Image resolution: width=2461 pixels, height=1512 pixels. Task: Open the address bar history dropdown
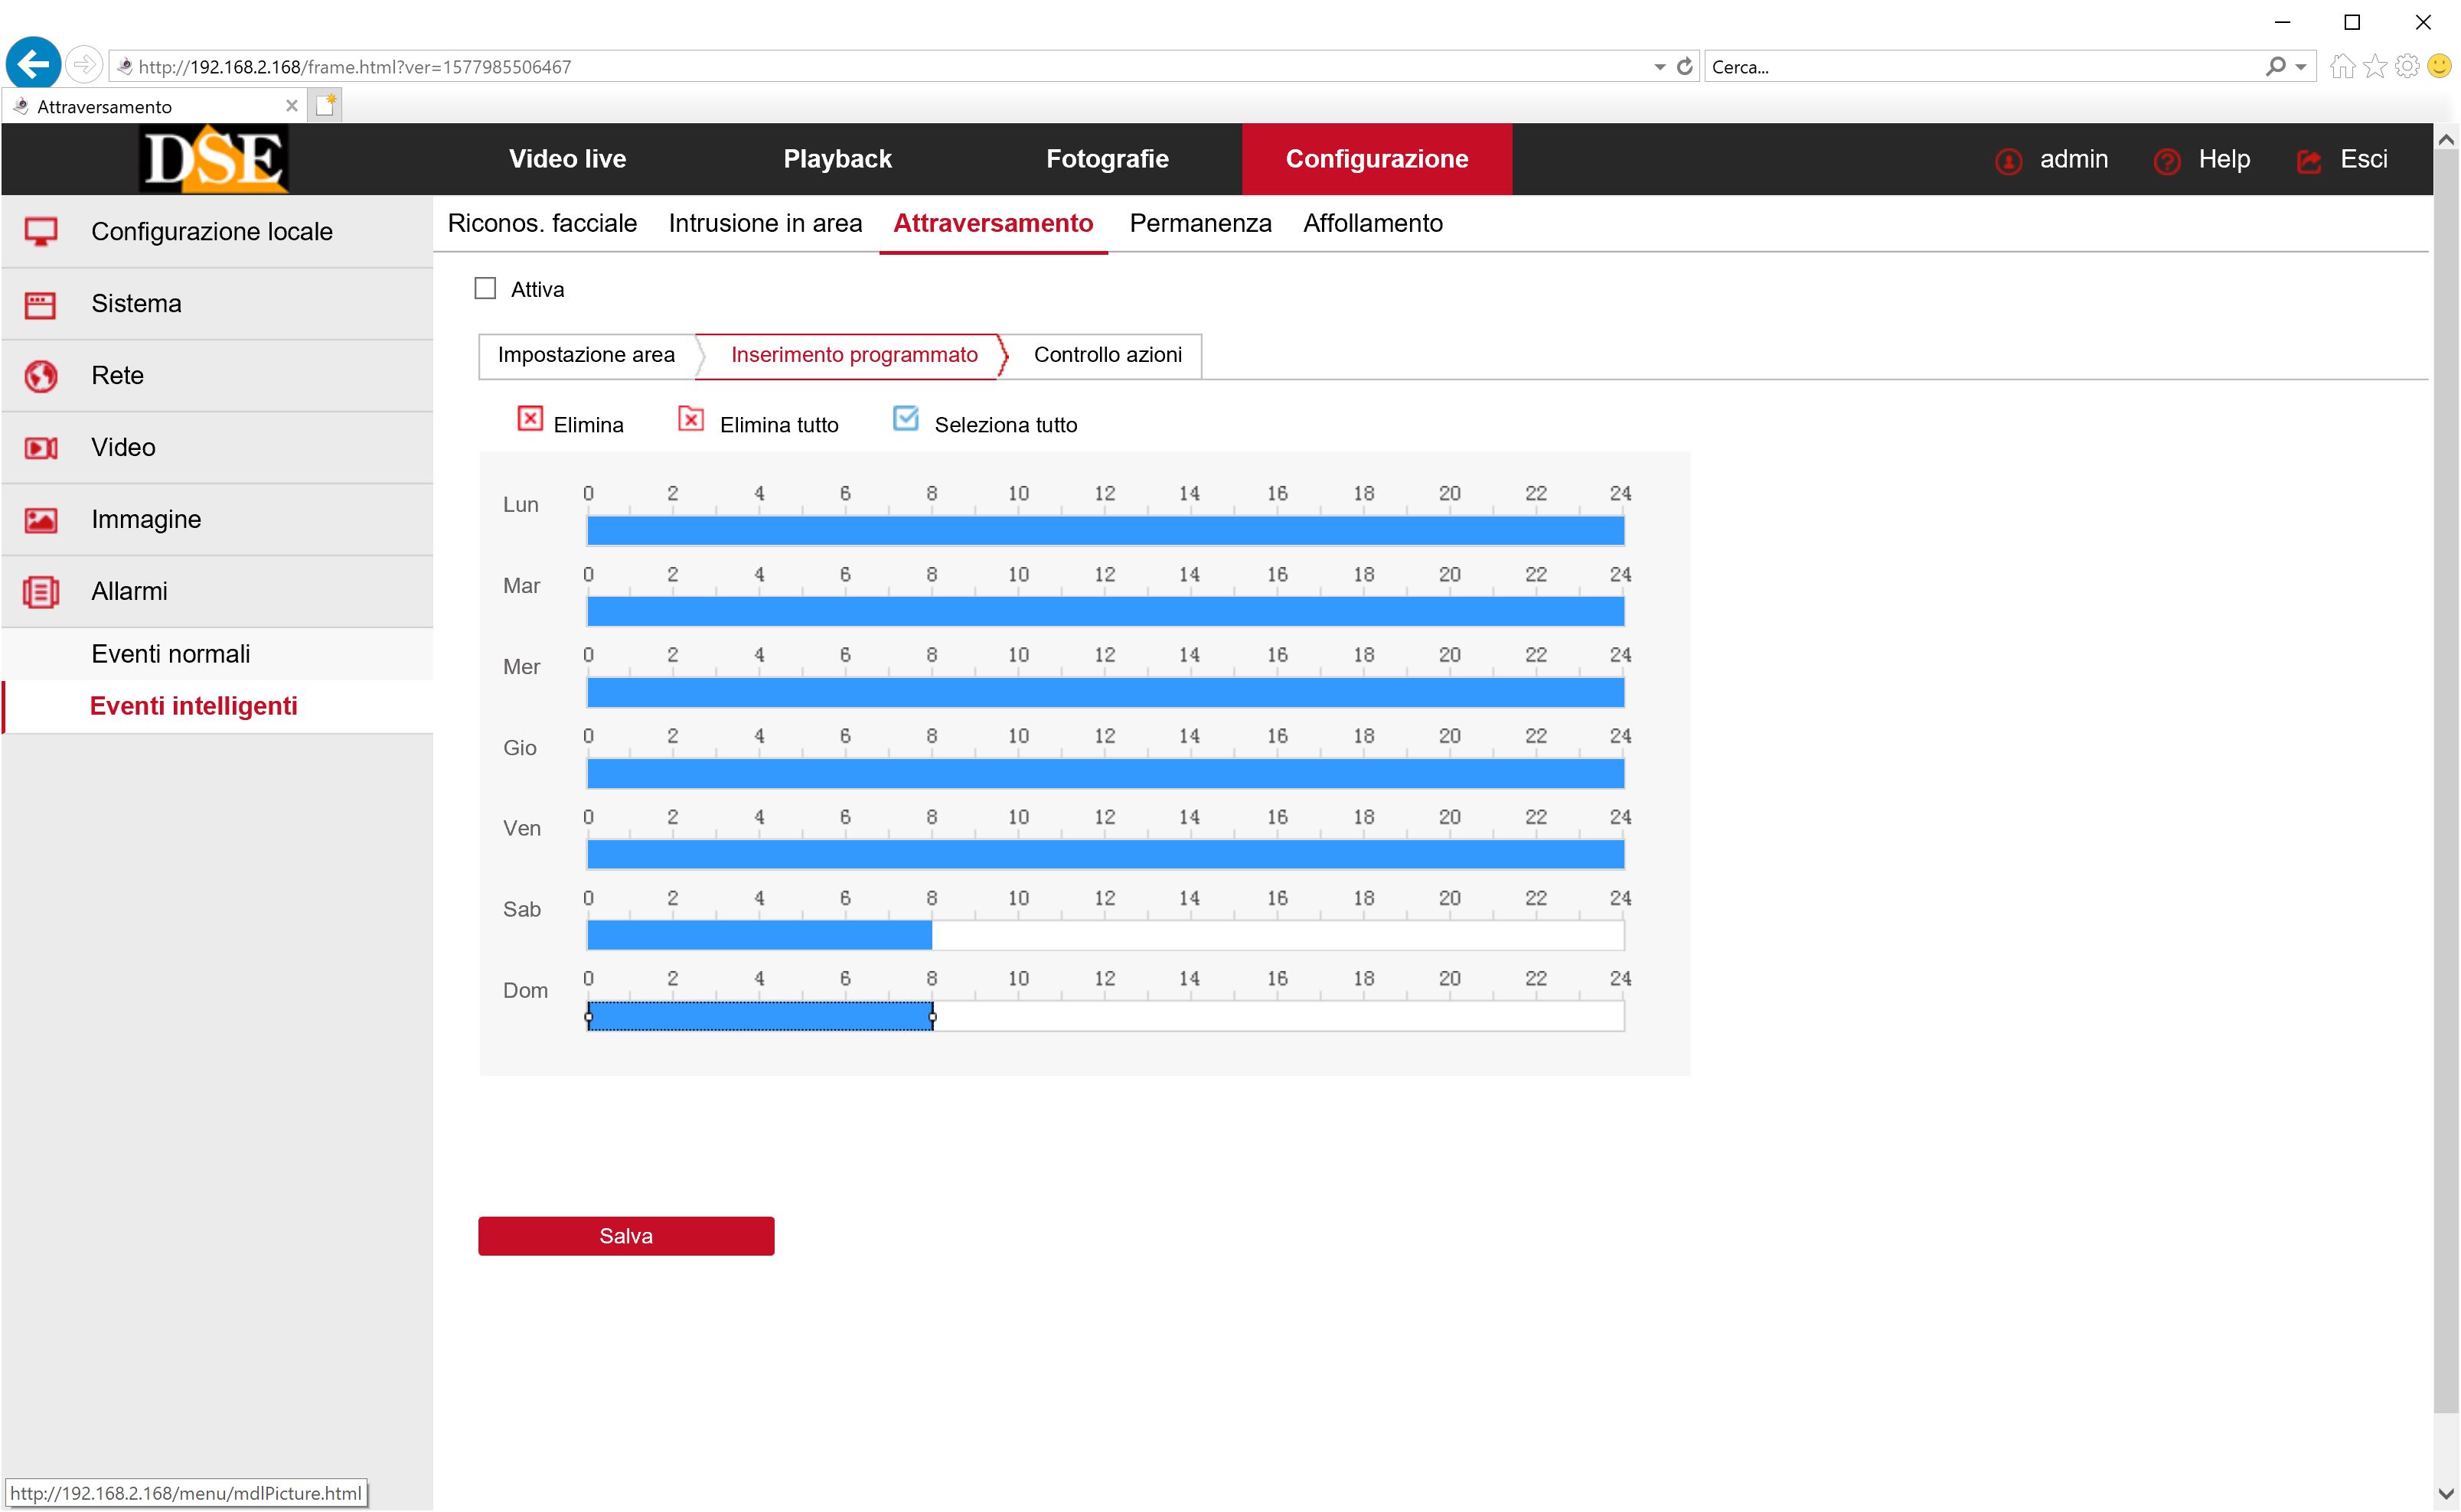point(1660,67)
